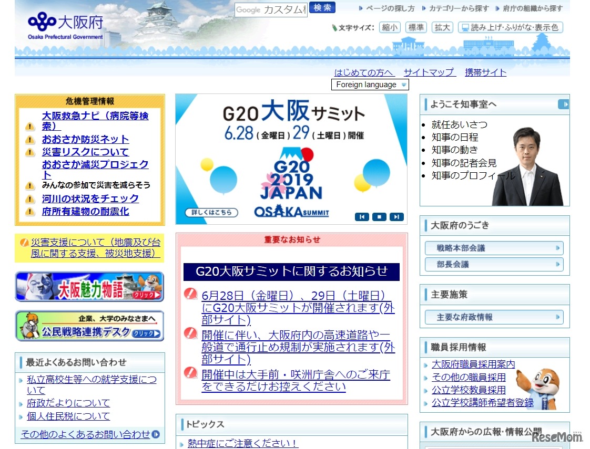Expand the Foreign language dropdown
Viewport: 590px width, 449px height.
coord(370,85)
